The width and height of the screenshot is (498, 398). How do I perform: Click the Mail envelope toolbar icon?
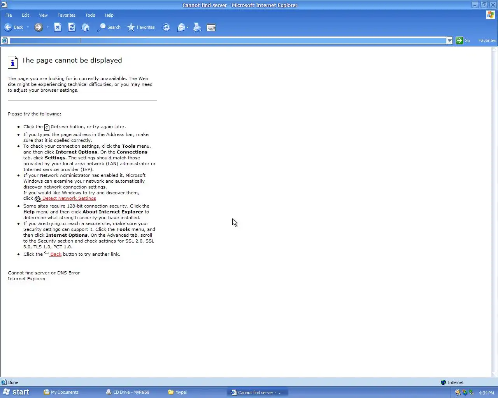click(181, 27)
